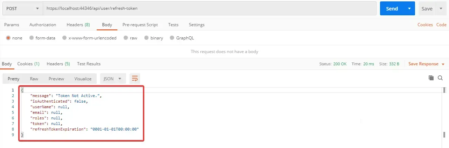Open response search with magnifier icon
This screenshot has width=449, height=148.
[x=440, y=78]
